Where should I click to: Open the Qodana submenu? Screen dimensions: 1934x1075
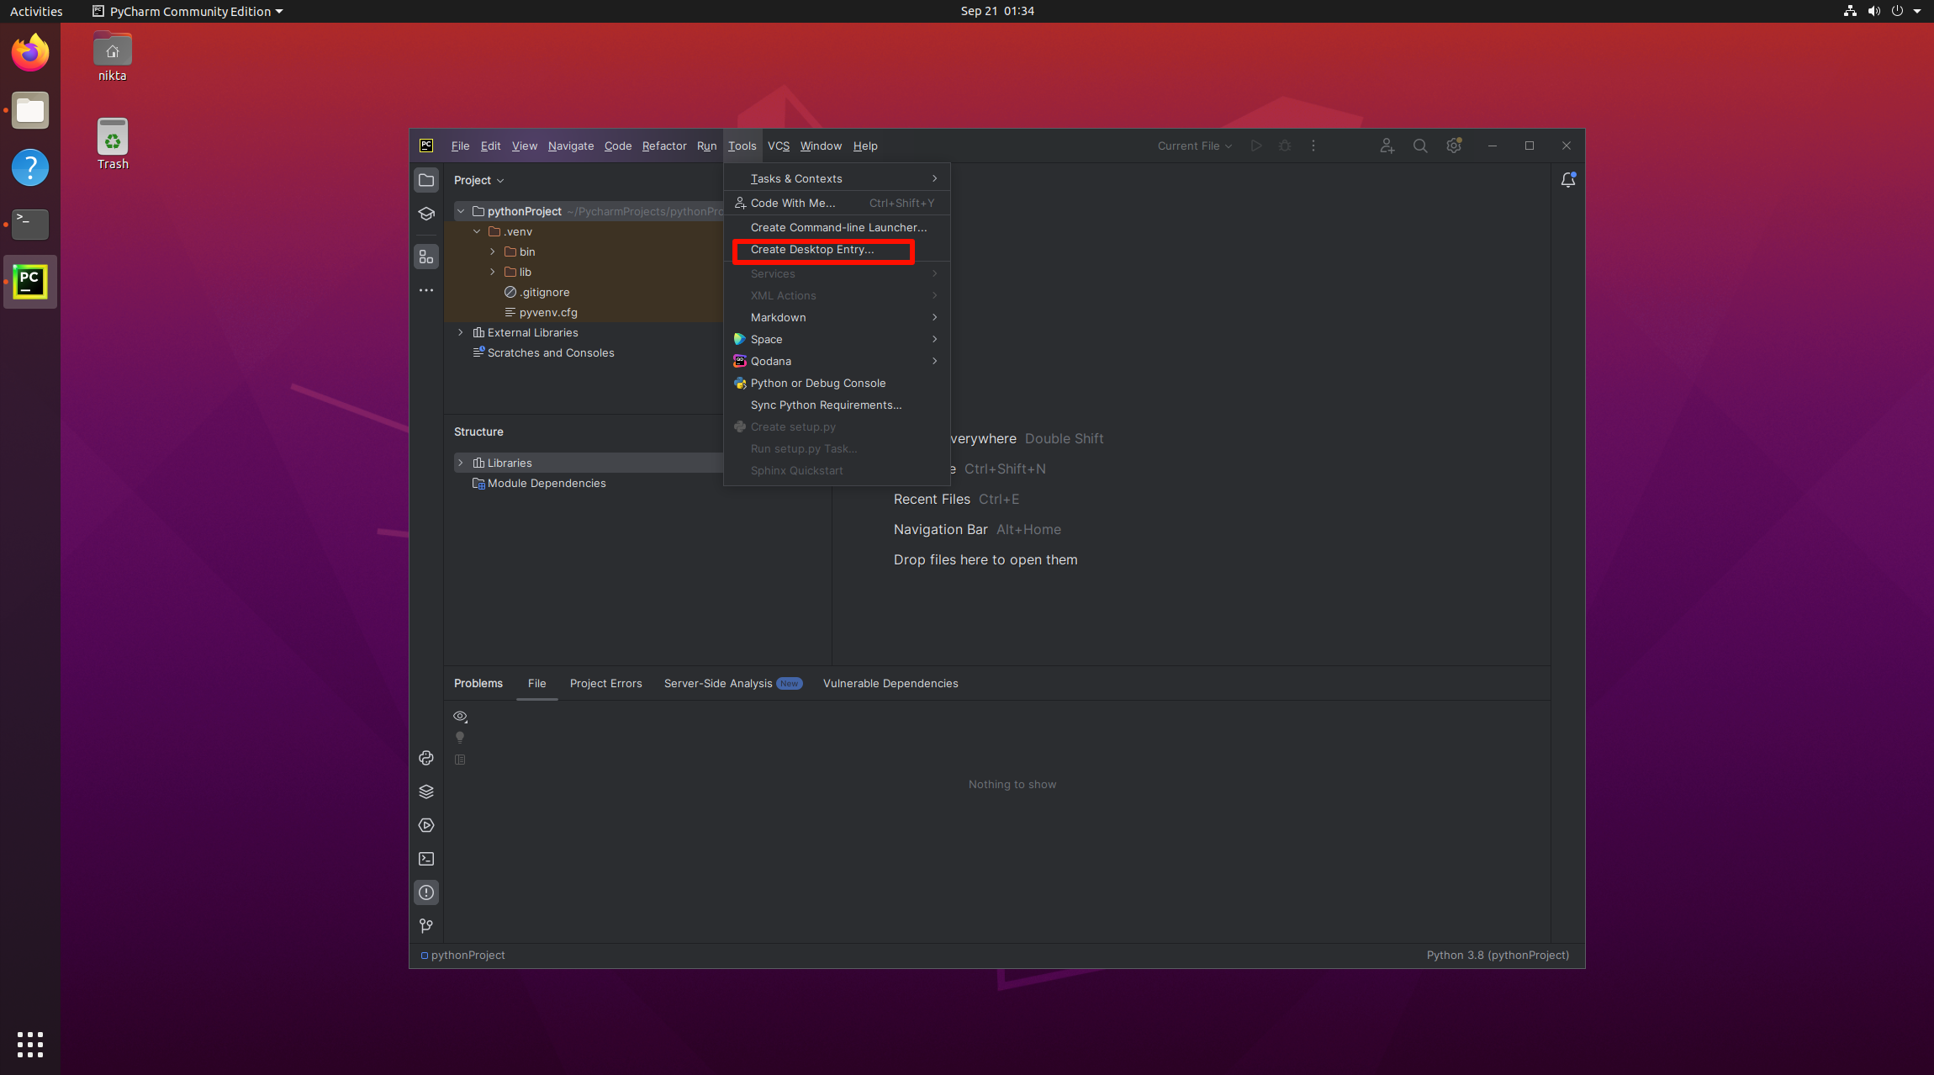837,361
